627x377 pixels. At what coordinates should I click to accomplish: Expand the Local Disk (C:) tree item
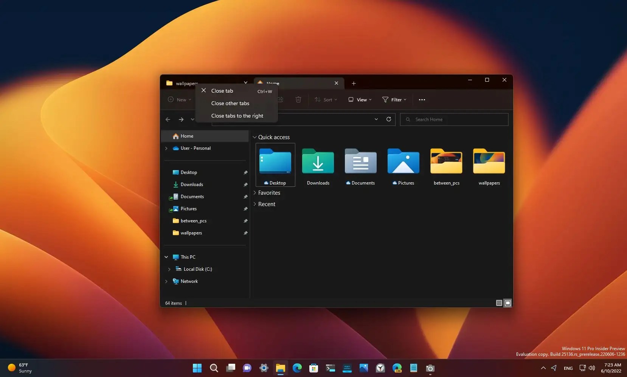[x=169, y=269]
